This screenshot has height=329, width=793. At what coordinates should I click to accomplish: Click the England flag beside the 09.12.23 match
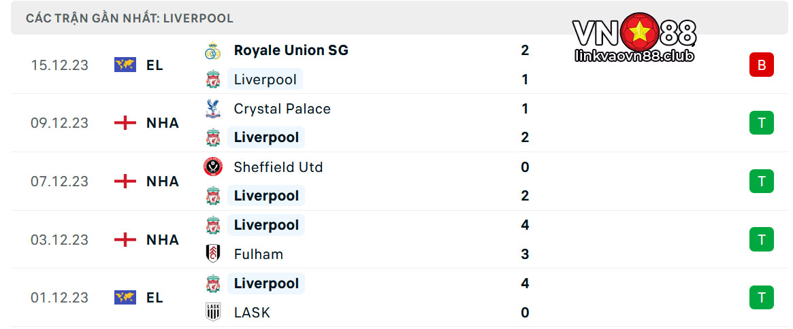pos(125,123)
